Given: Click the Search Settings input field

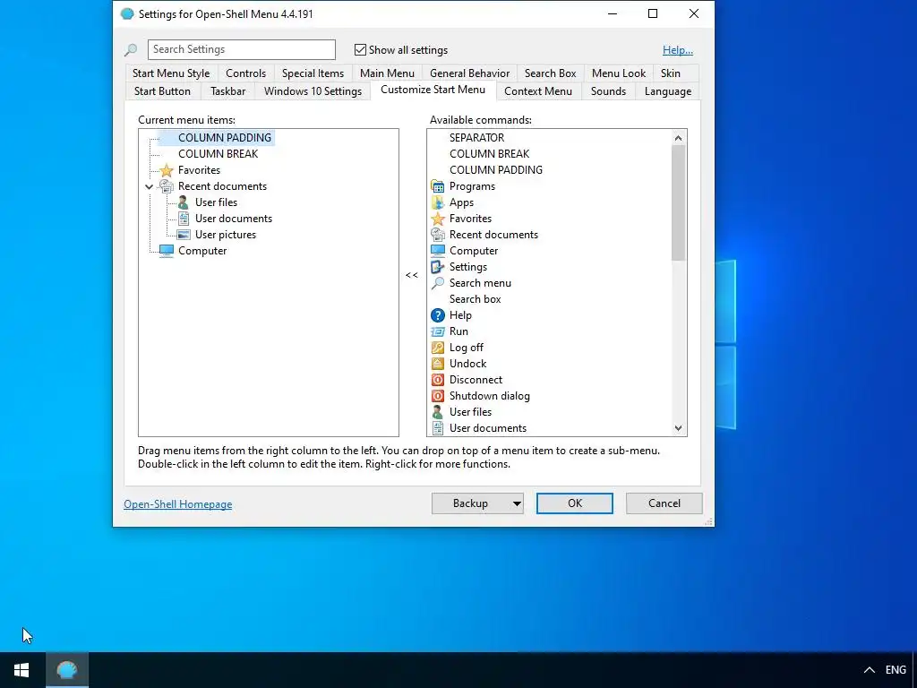Looking at the screenshot, I should [x=242, y=50].
